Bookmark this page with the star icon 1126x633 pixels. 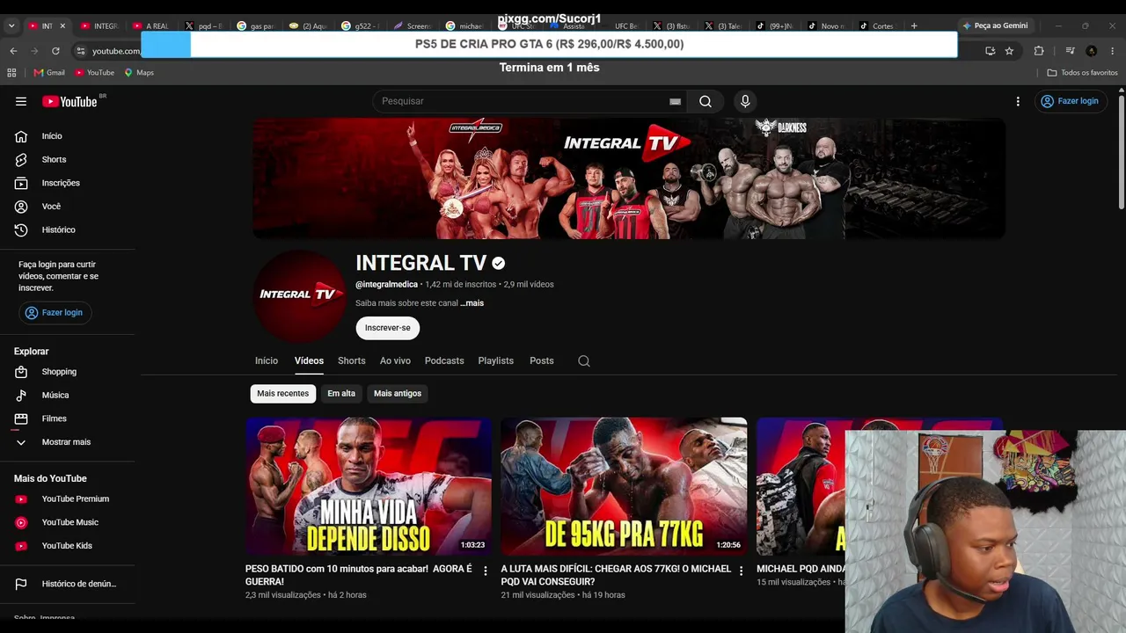pyautogui.click(x=1009, y=51)
